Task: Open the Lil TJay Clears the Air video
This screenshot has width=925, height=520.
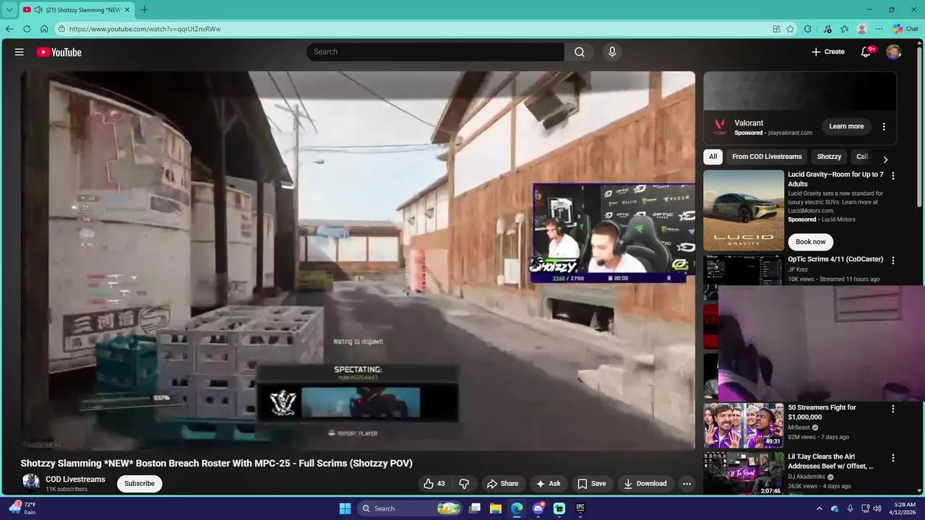Action: (830, 461)
